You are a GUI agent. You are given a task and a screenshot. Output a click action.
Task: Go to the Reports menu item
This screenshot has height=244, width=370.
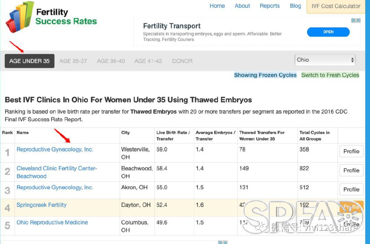[269, 6]
